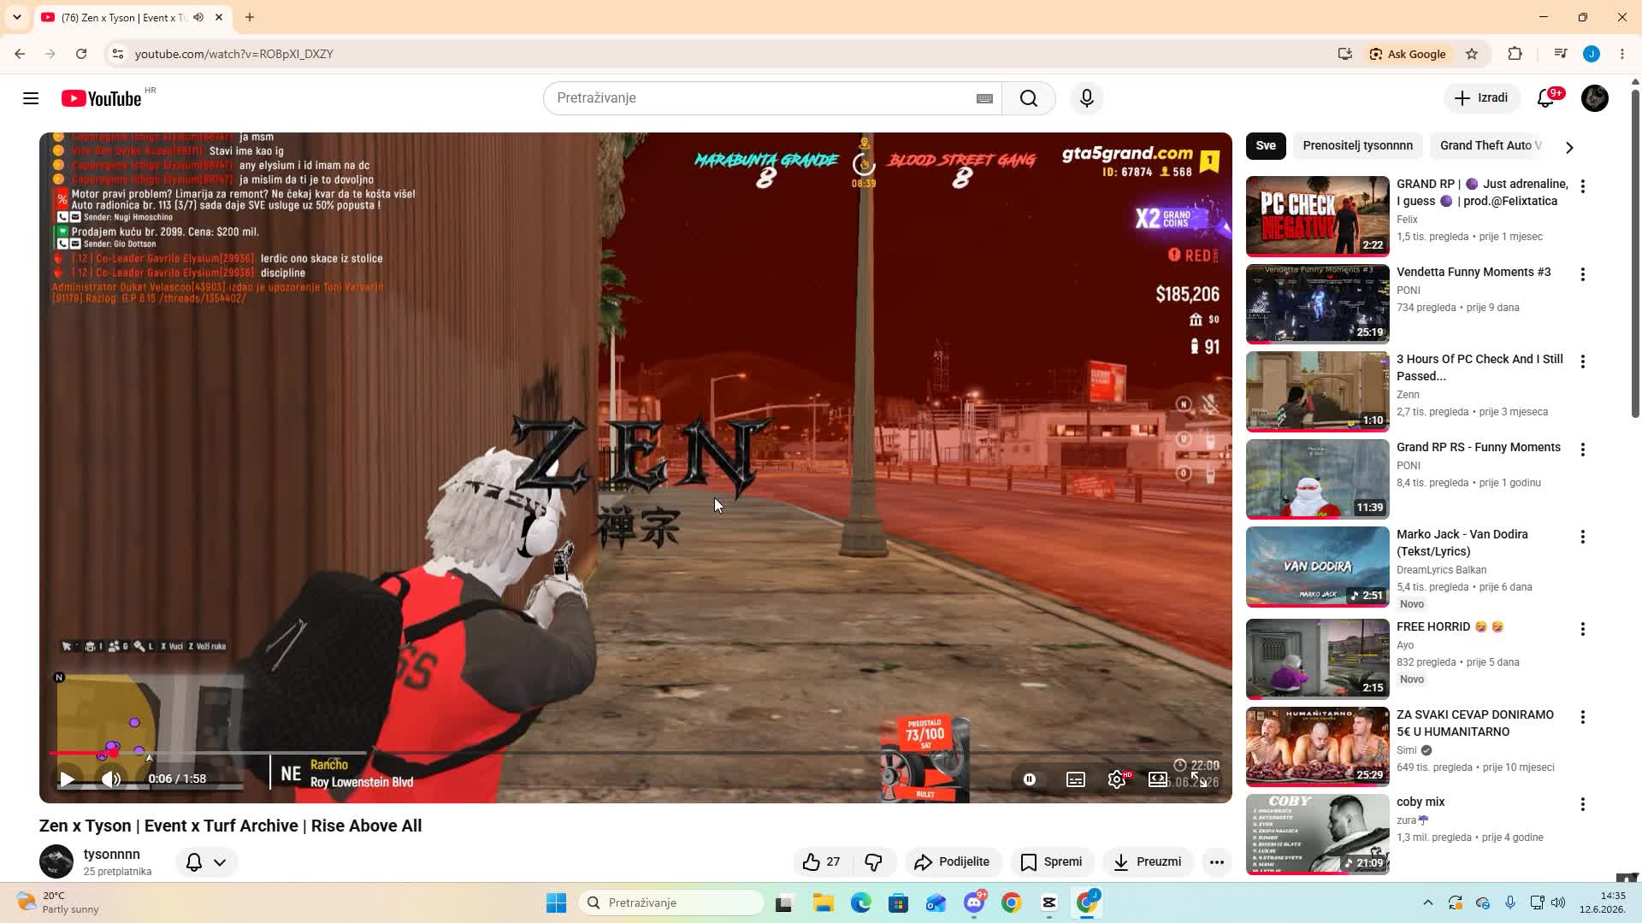Open the tysonnnn channel avatar
The image size is (1642, 923).
(x=56, y=861)
